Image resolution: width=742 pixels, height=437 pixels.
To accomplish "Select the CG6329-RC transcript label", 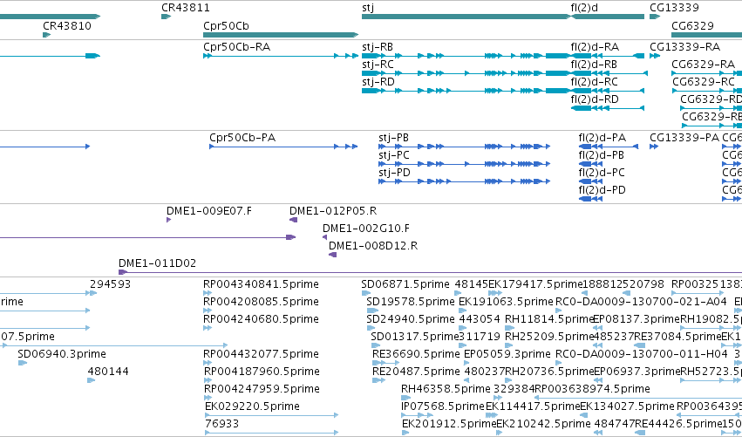I will [x=704, y=82].
